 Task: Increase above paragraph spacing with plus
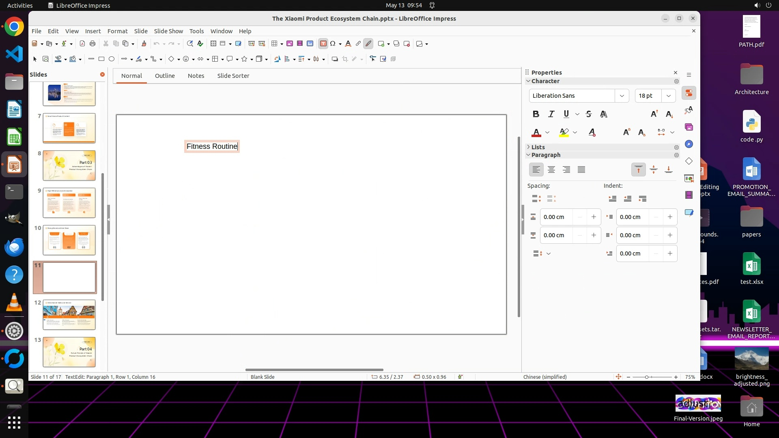[x=594, y=217]
